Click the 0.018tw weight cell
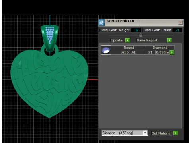The width and height of the screenshot is (191, 143). tap(162, 52)
